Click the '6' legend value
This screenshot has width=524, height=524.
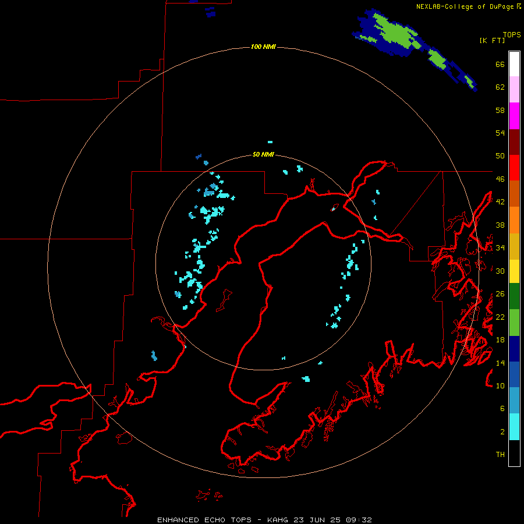tap(502, 409)
